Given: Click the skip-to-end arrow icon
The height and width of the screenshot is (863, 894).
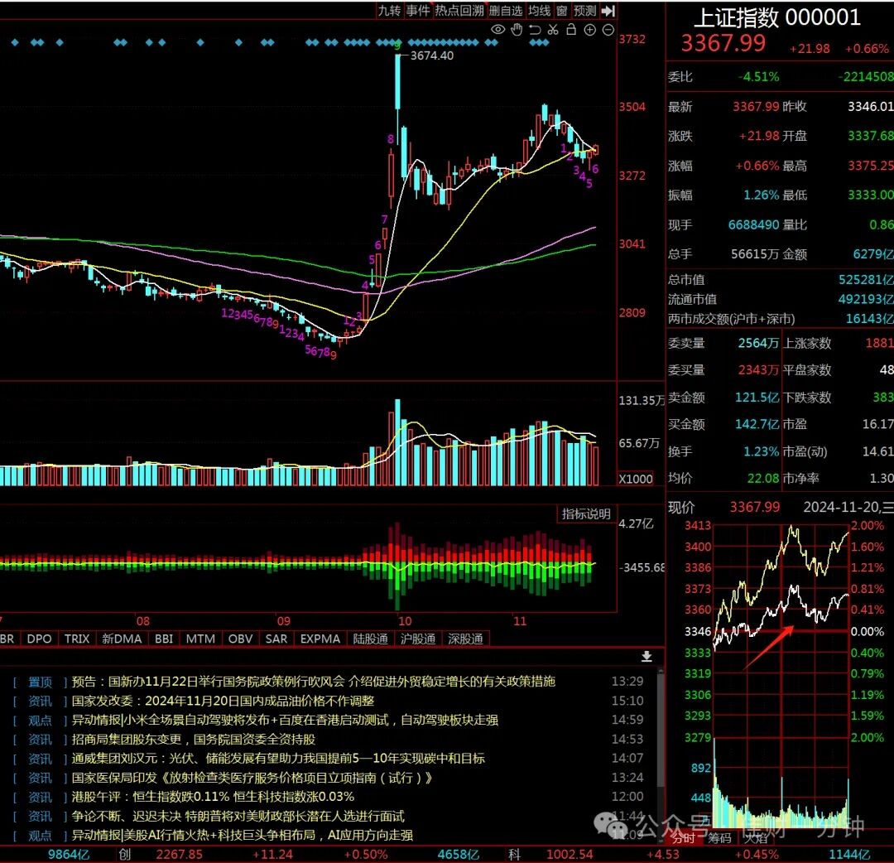Looking at the screenshot, I should click(608, 10).
